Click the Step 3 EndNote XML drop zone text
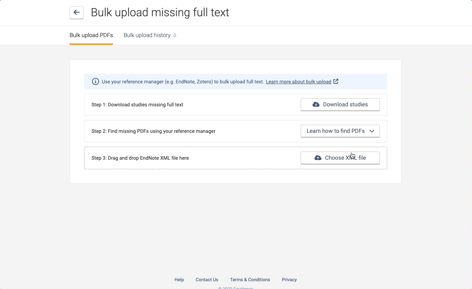Viewport: 472px width, 289px height. point(140,158)
